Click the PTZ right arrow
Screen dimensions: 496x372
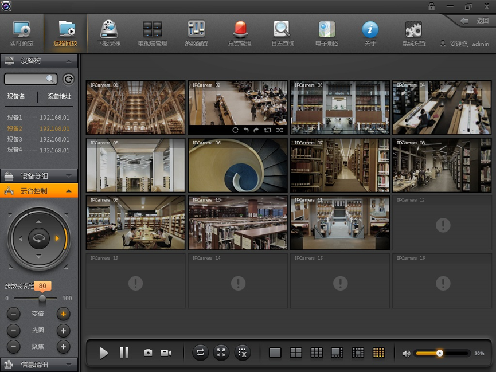57,238
